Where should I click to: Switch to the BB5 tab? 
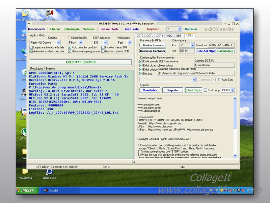click(179, 36)
